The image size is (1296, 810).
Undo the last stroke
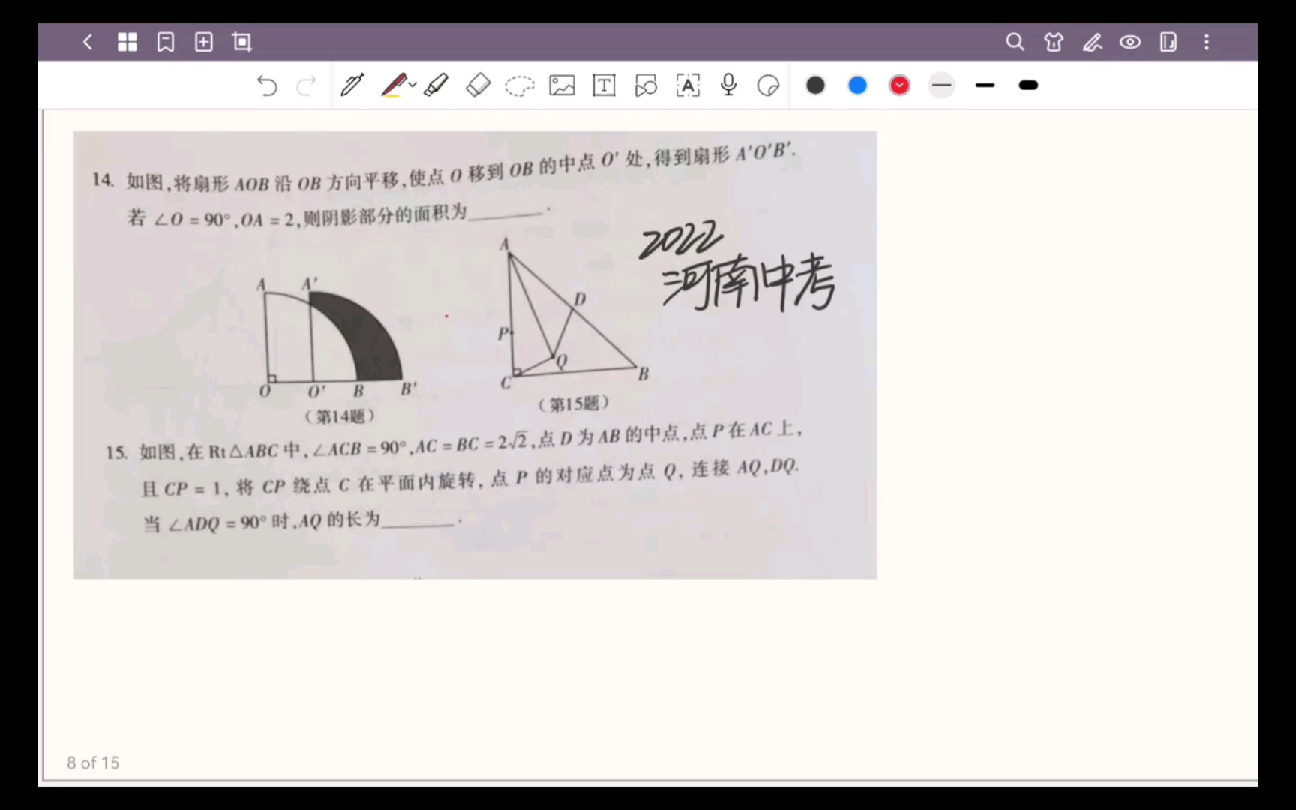268,86
